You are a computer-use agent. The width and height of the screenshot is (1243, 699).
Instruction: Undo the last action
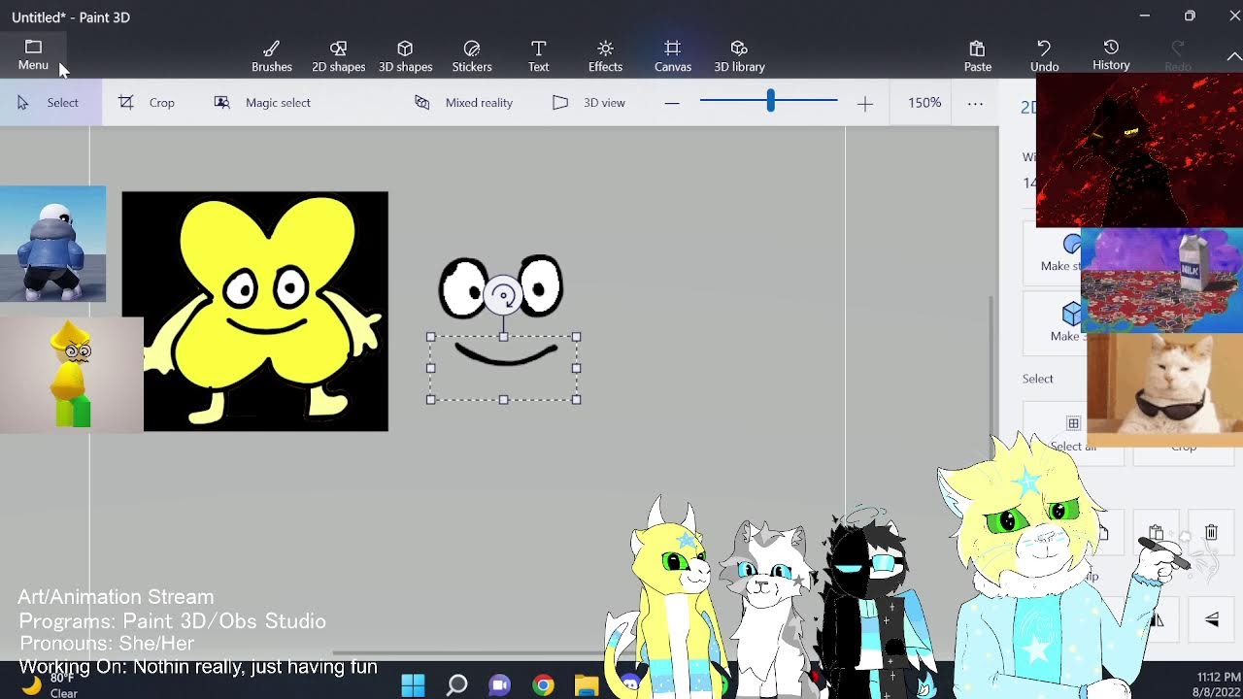tap(1044, 56)
